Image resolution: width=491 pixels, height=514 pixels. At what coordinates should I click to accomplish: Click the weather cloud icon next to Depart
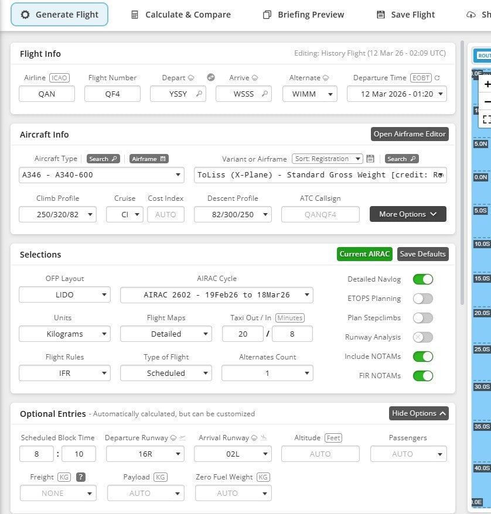191,78
